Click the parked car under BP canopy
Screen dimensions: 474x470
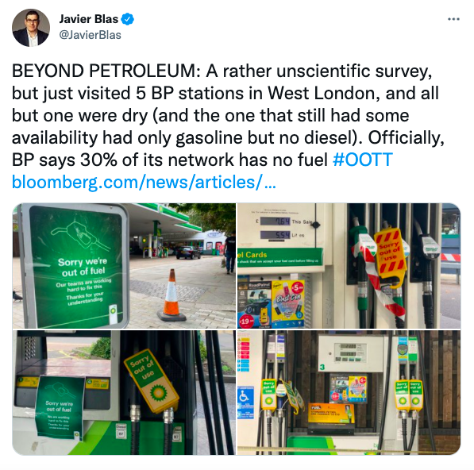click(188, 252)
